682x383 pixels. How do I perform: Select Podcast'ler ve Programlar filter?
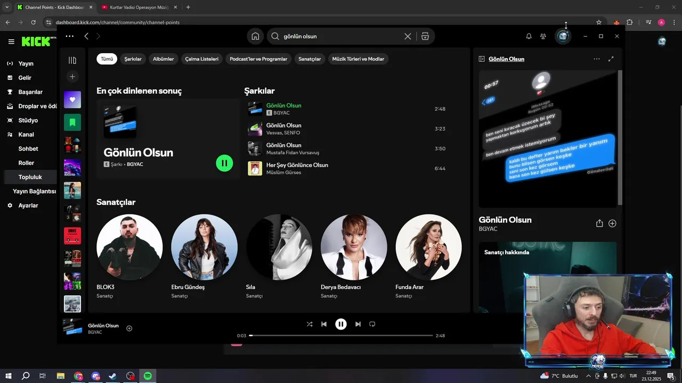(258, 59)
